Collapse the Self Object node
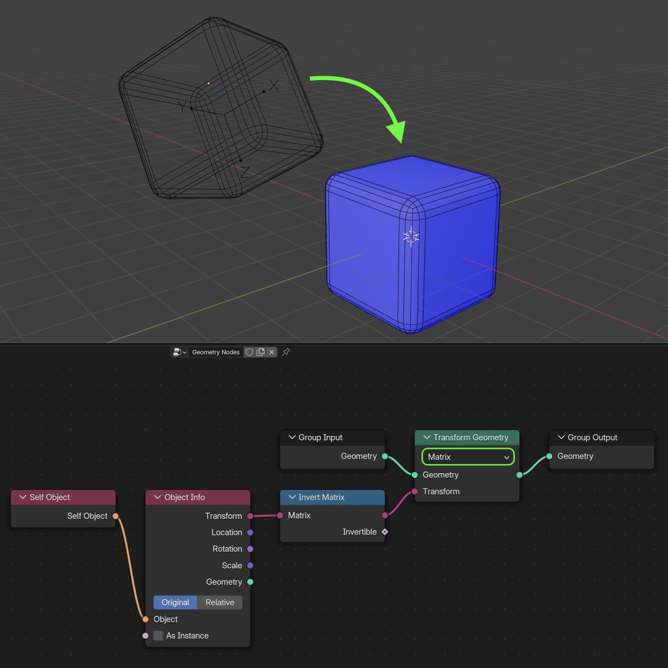 coord(23,497)
